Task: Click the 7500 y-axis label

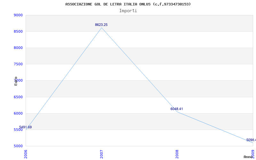Action: click(x=18, y=64)
